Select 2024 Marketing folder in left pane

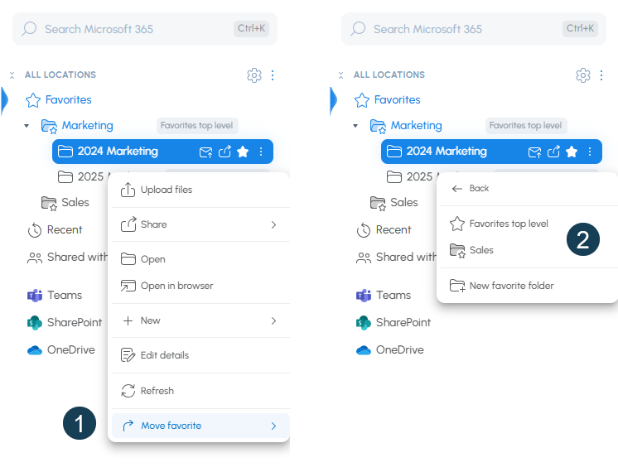162,152
